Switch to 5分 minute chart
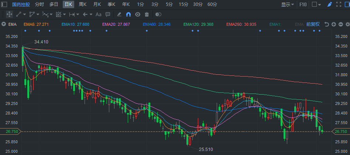The width and height of the screenshot is (350, 155). pyautogui.click(x=169, y=4)
